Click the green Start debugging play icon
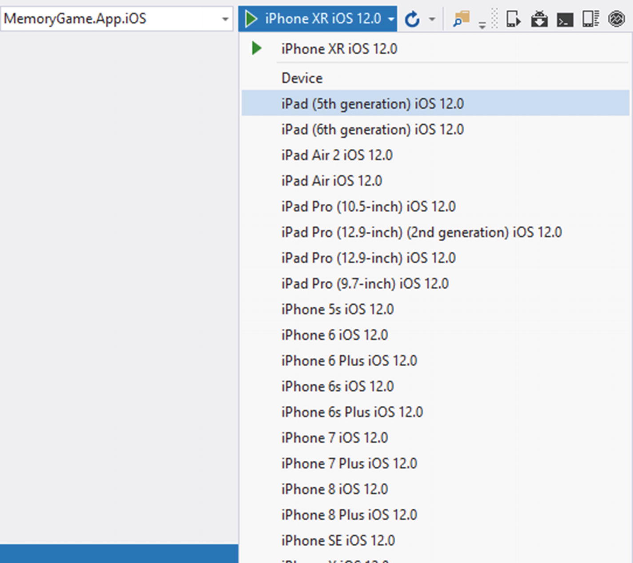 pyautogui.click(x=251, y=19)
